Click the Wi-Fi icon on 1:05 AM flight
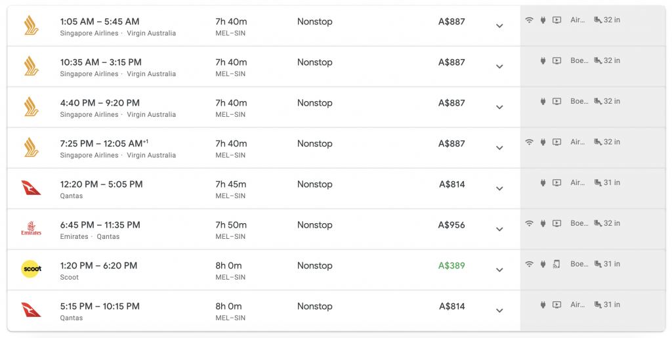The image size is (672, 338). point(530,20)
